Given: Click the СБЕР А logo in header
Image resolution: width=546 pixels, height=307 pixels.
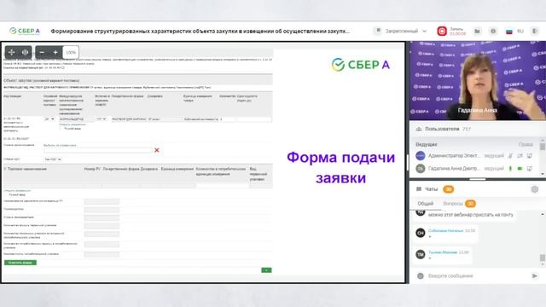Looking at the screenshot, I should (25, 31).
